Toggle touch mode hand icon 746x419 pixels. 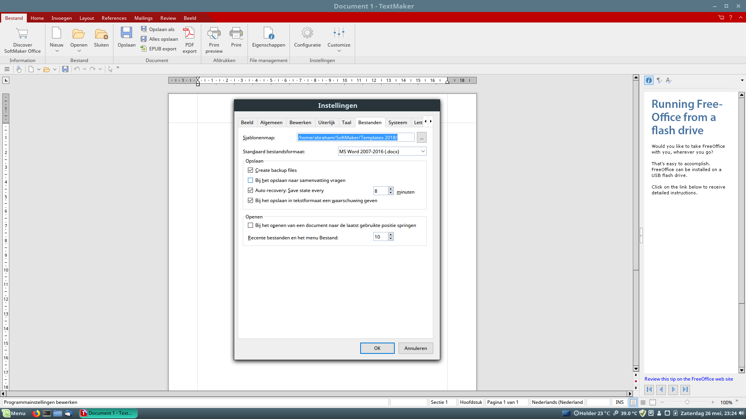coord(19,69)
